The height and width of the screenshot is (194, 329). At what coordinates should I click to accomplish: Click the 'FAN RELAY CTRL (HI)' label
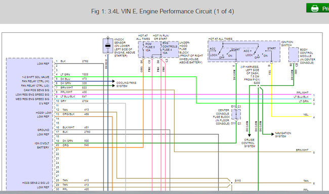pyautogui.click(x=35, y=81)
